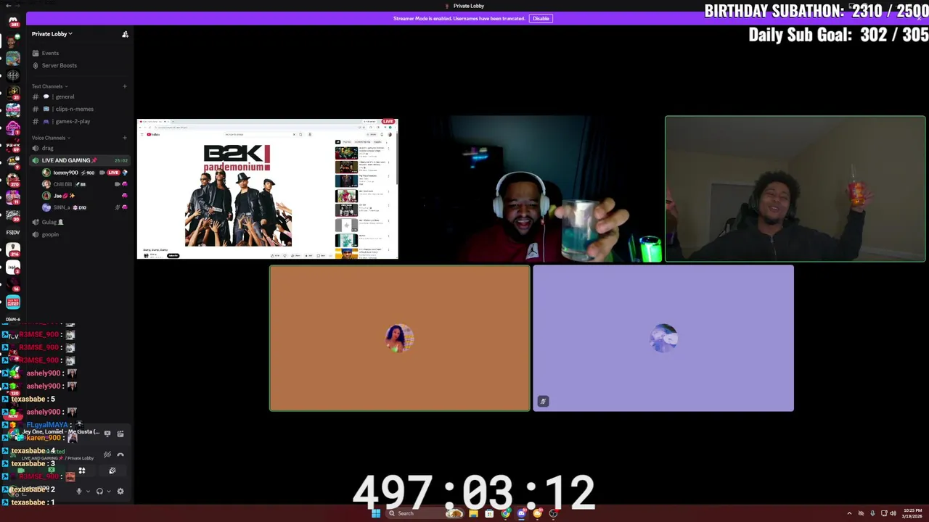The image size is (929, 522).
Task: Toggle deafen headphones in user panel
Action: (x=100, y=491)
